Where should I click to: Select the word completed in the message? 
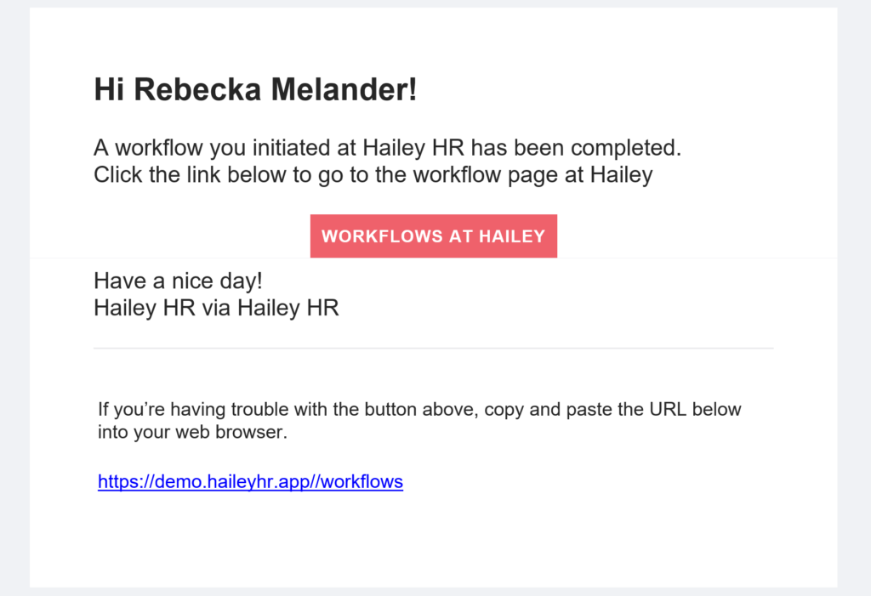point(626,148)
